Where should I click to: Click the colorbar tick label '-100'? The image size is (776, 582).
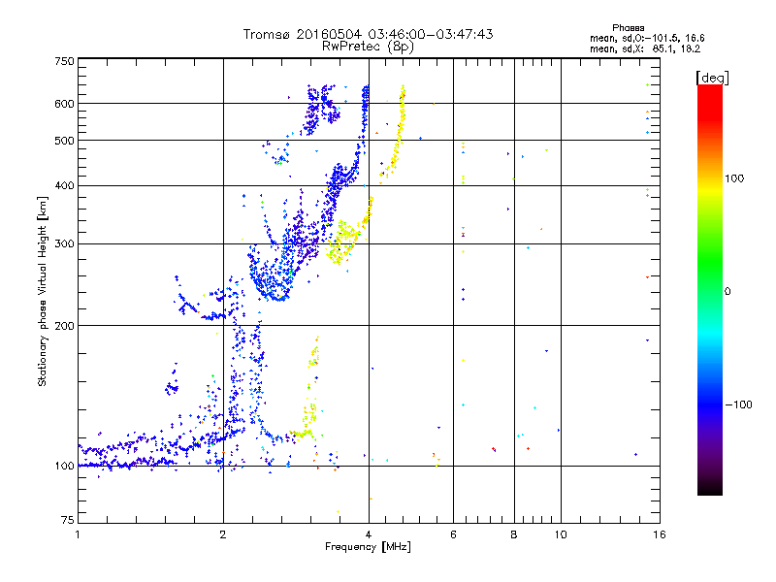(738, 404)
